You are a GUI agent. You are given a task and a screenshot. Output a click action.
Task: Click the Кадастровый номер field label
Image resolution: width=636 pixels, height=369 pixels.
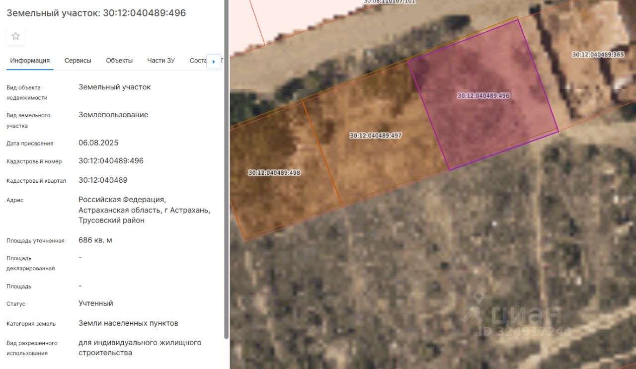pyautogui.click(x=34, y=161)
